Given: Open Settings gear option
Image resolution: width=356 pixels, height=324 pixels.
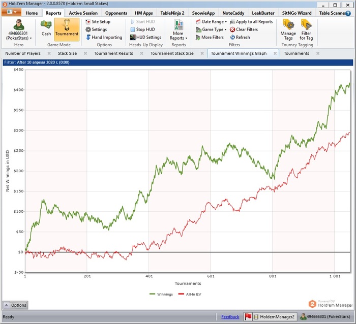Looking at the screenshot, I should tap(96, 29).
